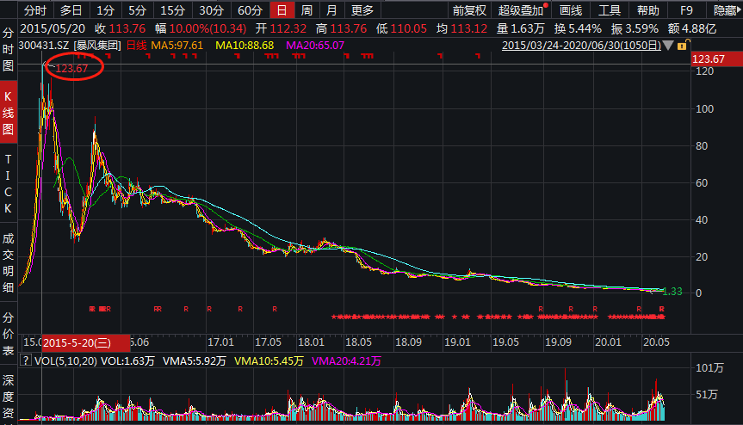Open the 前复权 price adjustment dropdown
743x425 pixels.
pos(469,10)
